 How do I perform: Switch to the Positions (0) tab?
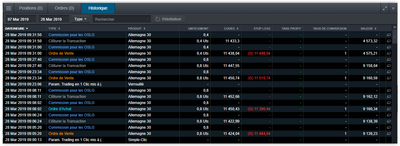[31, 8]
